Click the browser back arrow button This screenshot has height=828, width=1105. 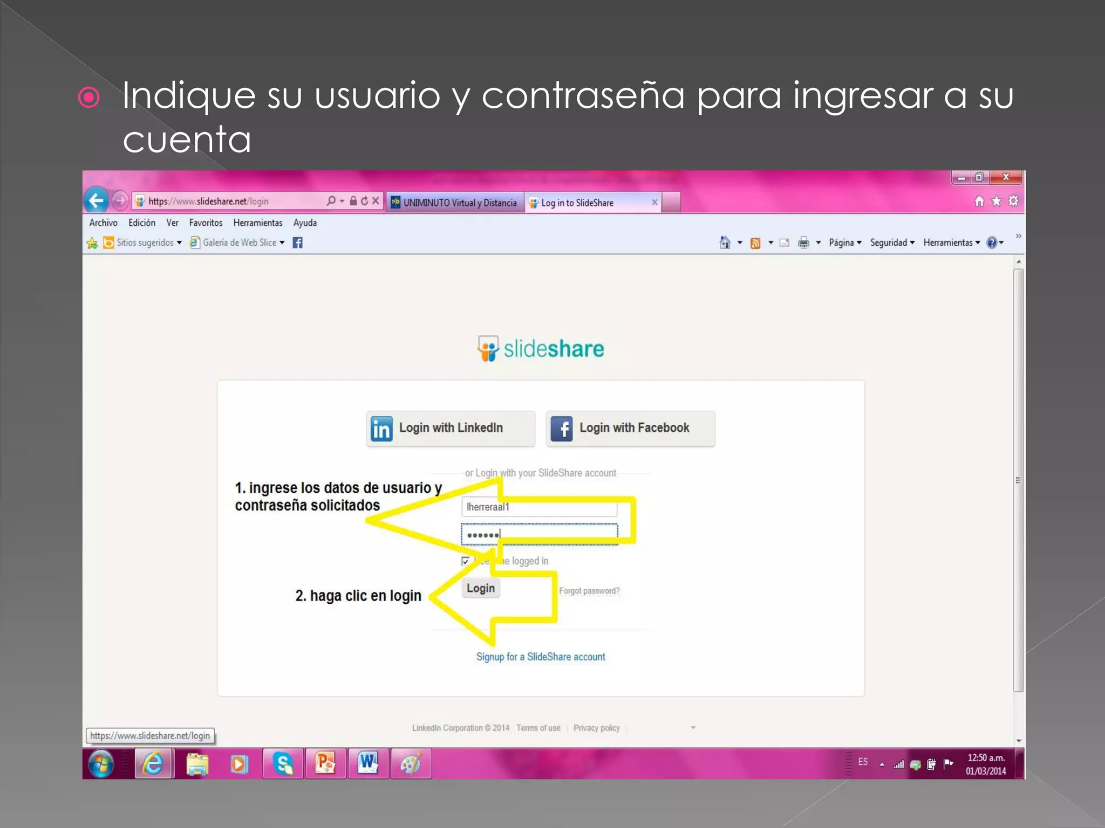point(97,201)
